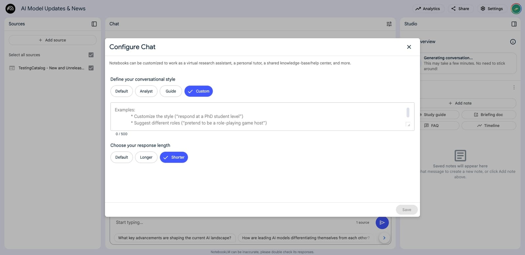Collapse the Sources panel
The height and width of the screenshot is (255, 525).
pos(94,24)
